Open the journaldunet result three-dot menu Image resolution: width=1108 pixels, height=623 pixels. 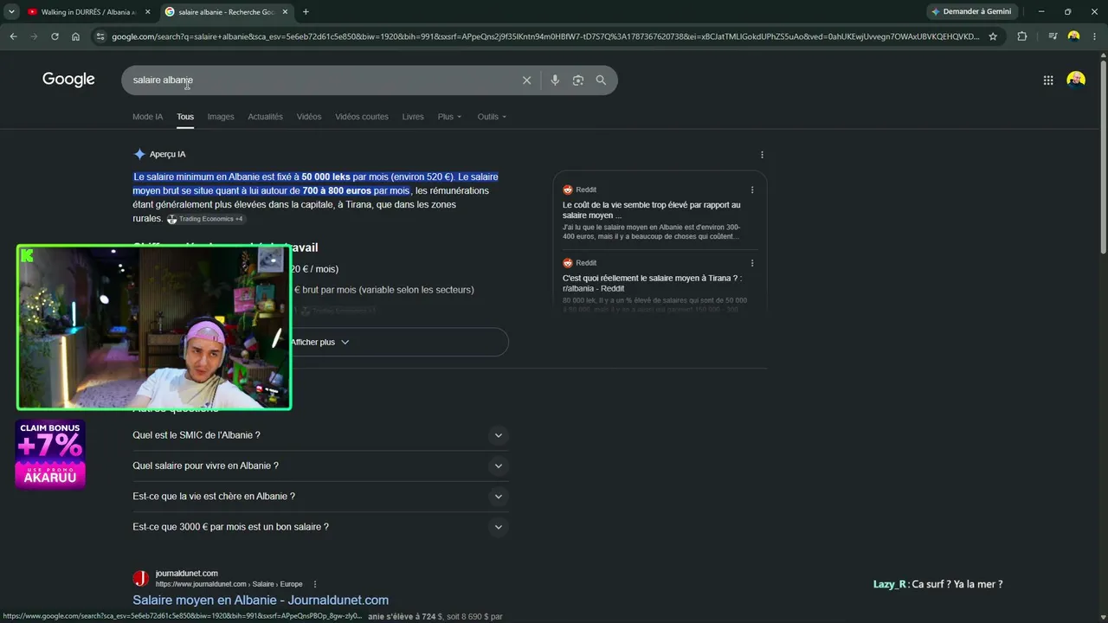click(x=315, y=584)
